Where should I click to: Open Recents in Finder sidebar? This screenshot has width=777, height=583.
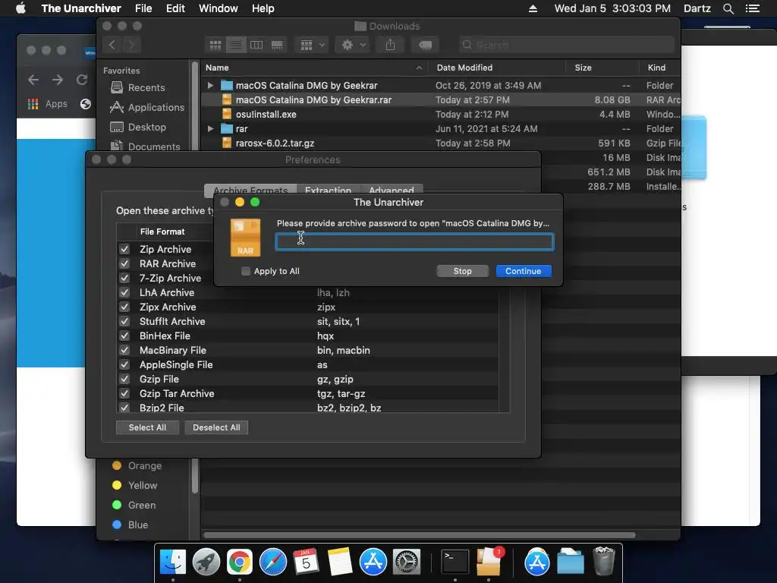click(138, 87)
